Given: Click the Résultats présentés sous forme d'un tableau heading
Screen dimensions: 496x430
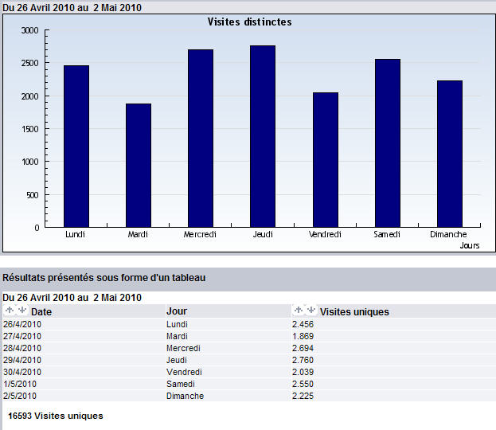Looking at the screenshot, I should click(104, 278).
